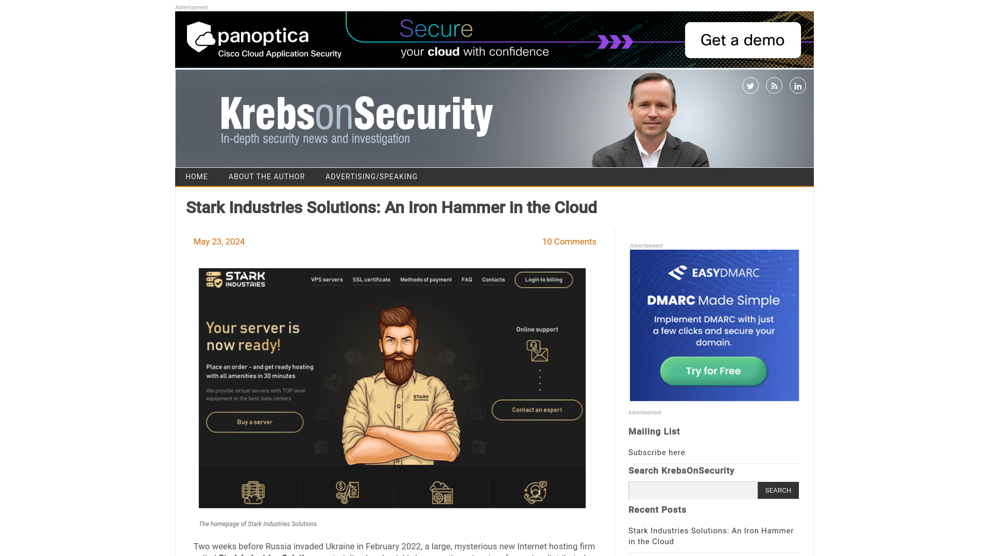
Task: Click the 'Buy a server' button in article image
Action: click(x=254, y=422)
